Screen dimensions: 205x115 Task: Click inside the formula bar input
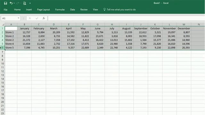coord(126,18)
